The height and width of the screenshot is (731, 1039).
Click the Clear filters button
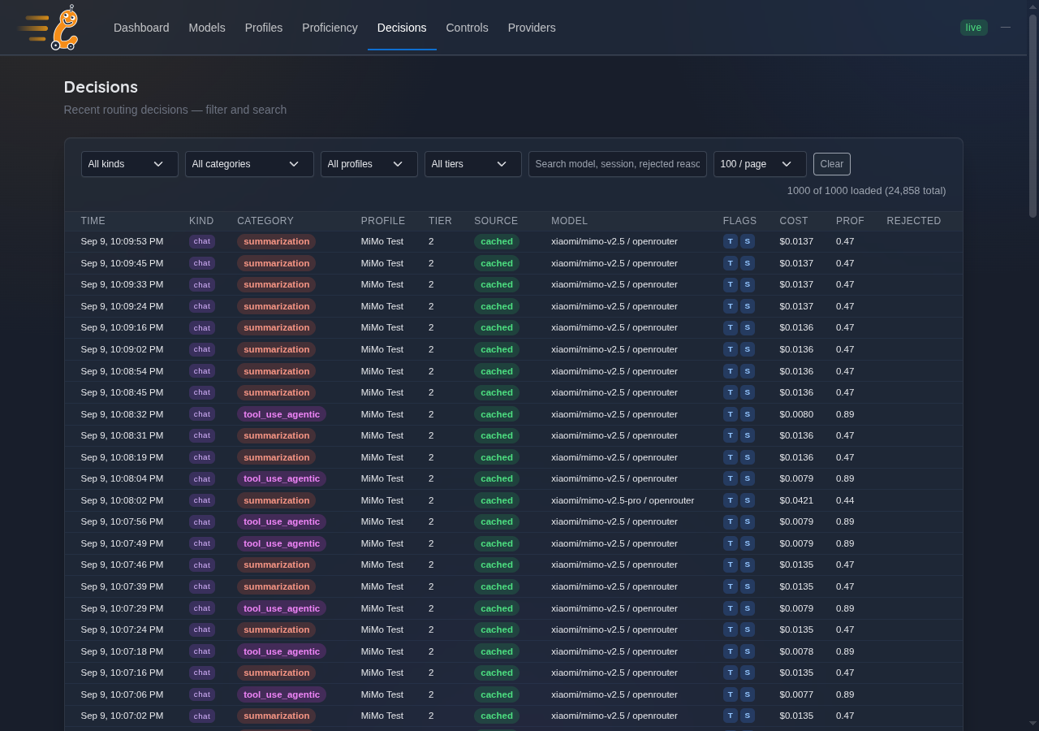pyautogui.click(x=832, y=164)
